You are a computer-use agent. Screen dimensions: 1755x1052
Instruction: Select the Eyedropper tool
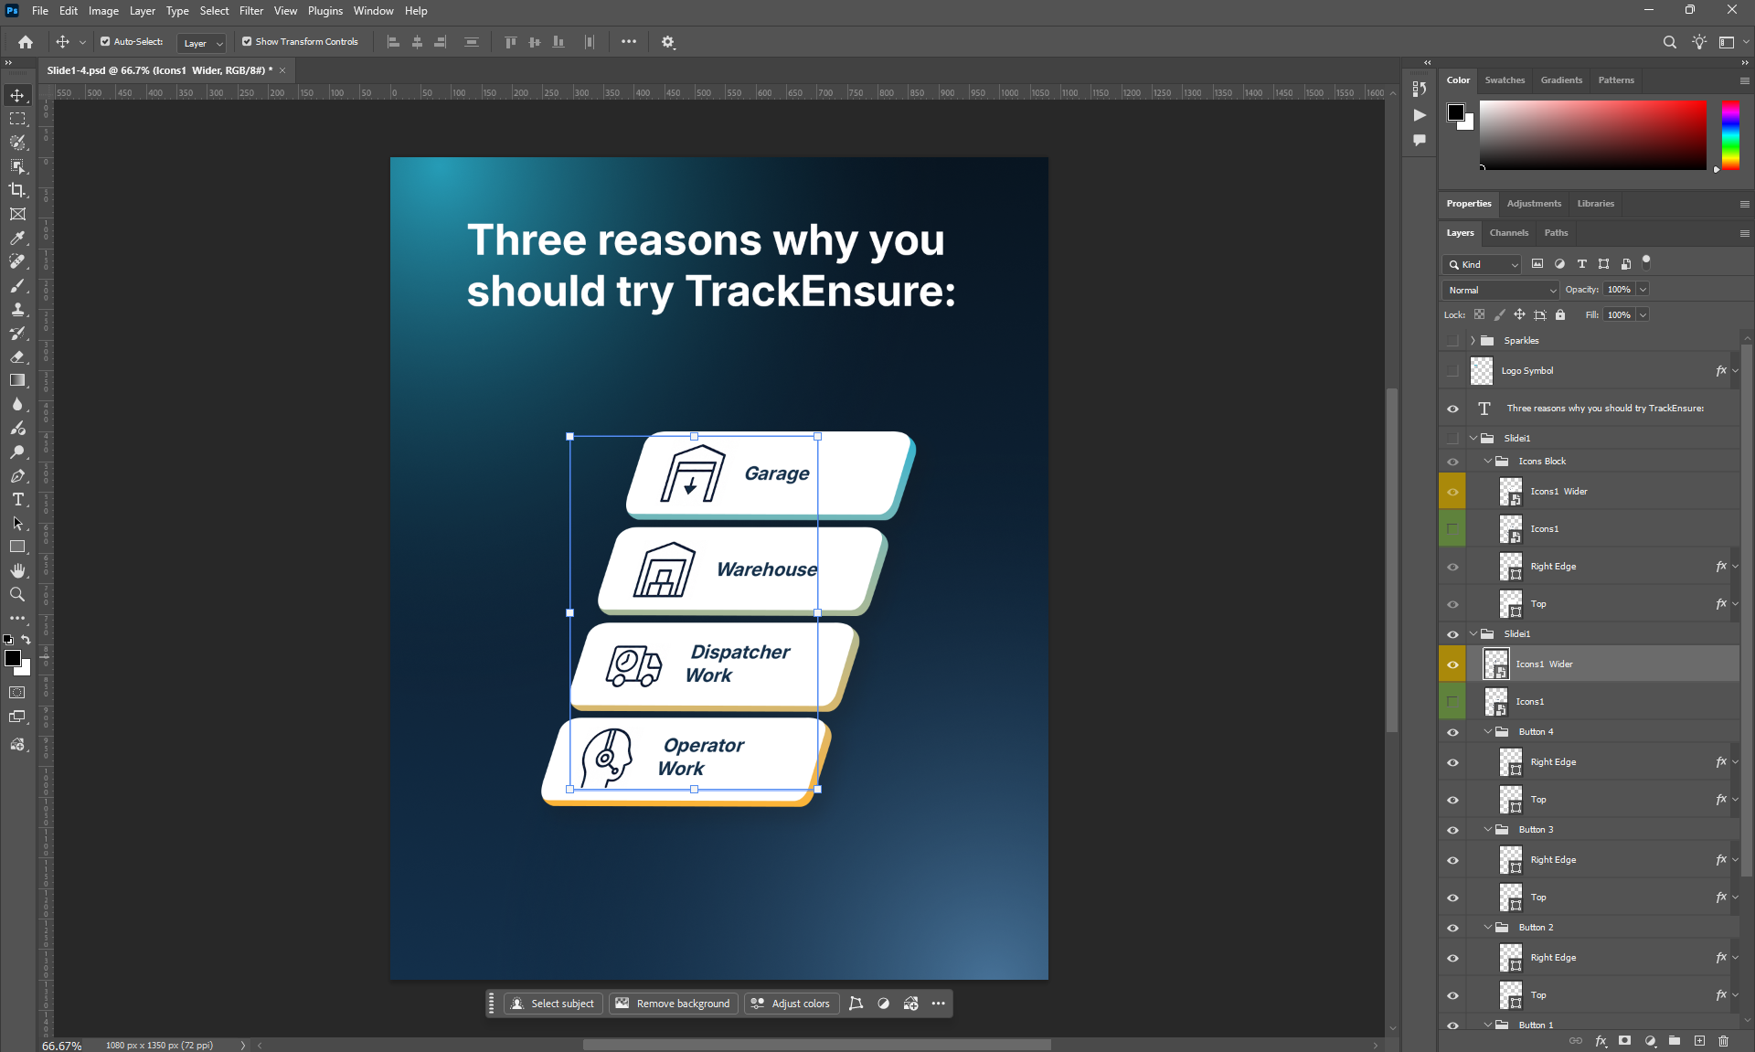[17, 238]
